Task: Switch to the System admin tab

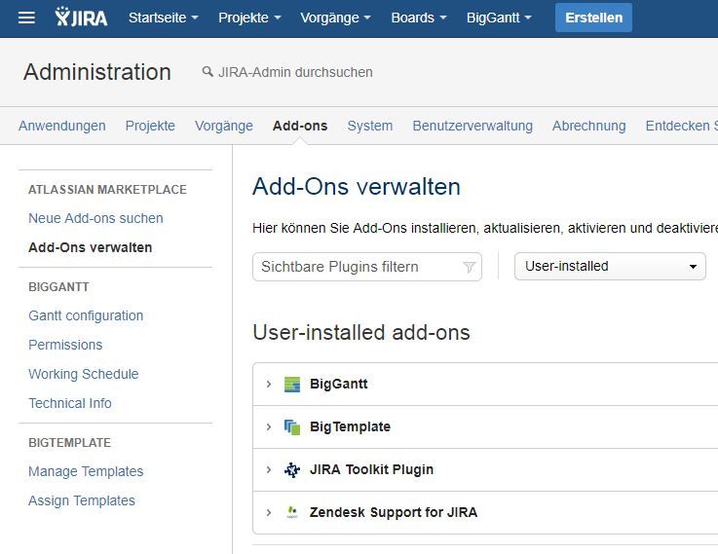Action: tap(370, 126)
